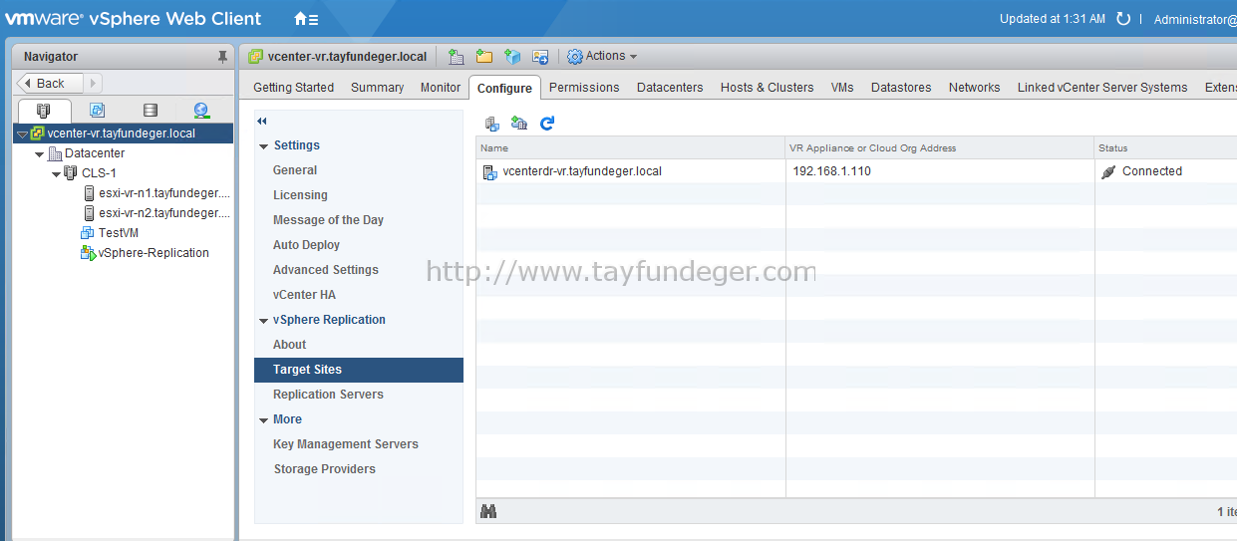Click the binoculars find icon
This screenshot has width=1237, height=541.
click(488, 511)
